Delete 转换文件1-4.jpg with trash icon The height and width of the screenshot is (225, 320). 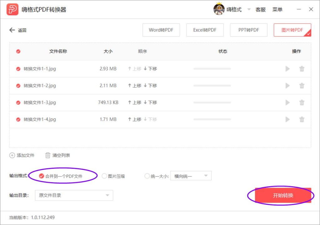[x=302, y=119]
